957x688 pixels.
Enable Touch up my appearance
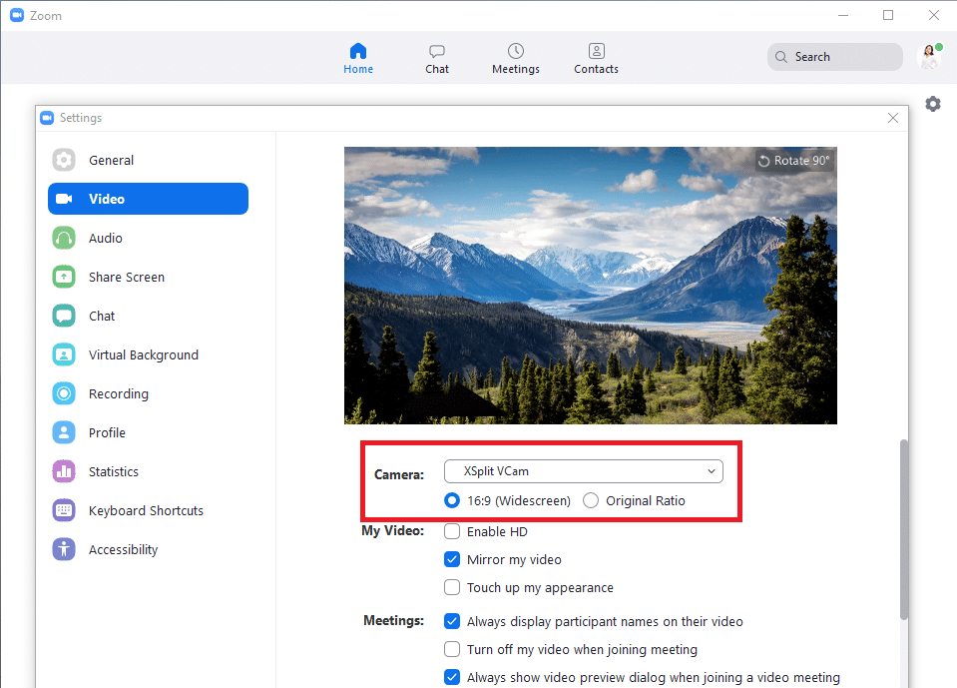(x=452, y=587)
